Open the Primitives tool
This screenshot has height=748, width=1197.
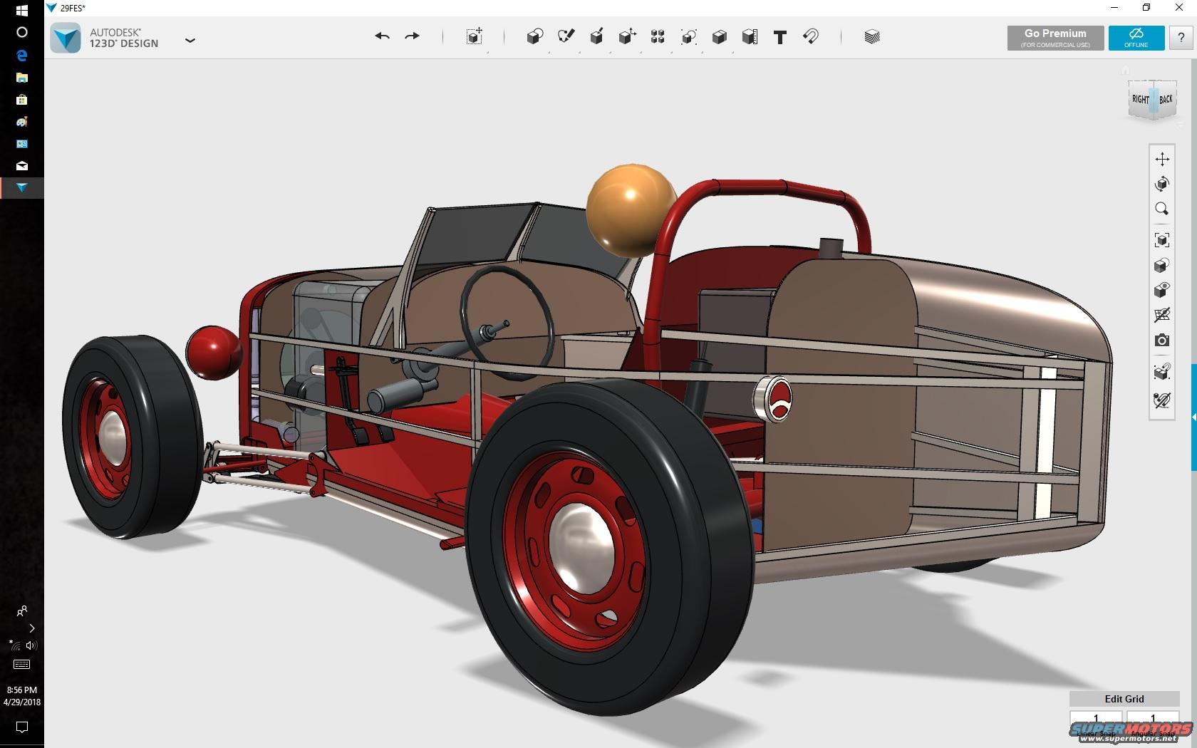tap(534, 37)
